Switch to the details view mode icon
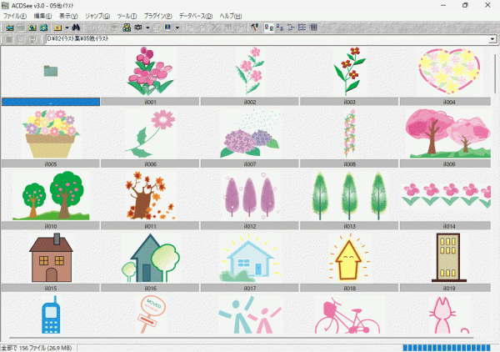This screenshot has width=500, height=352. pos(302,28)
